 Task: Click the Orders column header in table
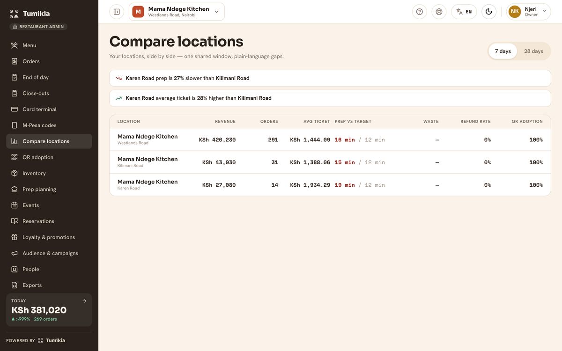[269, 122]
